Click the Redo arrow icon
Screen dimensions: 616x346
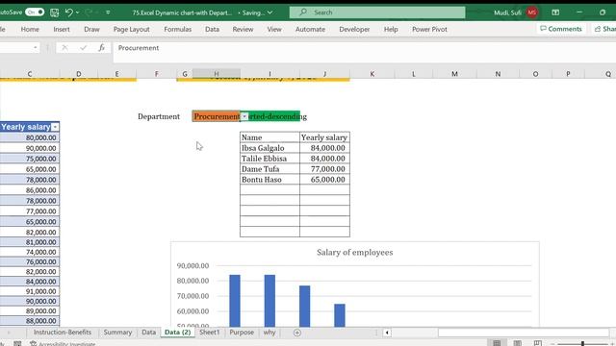click(x=89, y=12)
